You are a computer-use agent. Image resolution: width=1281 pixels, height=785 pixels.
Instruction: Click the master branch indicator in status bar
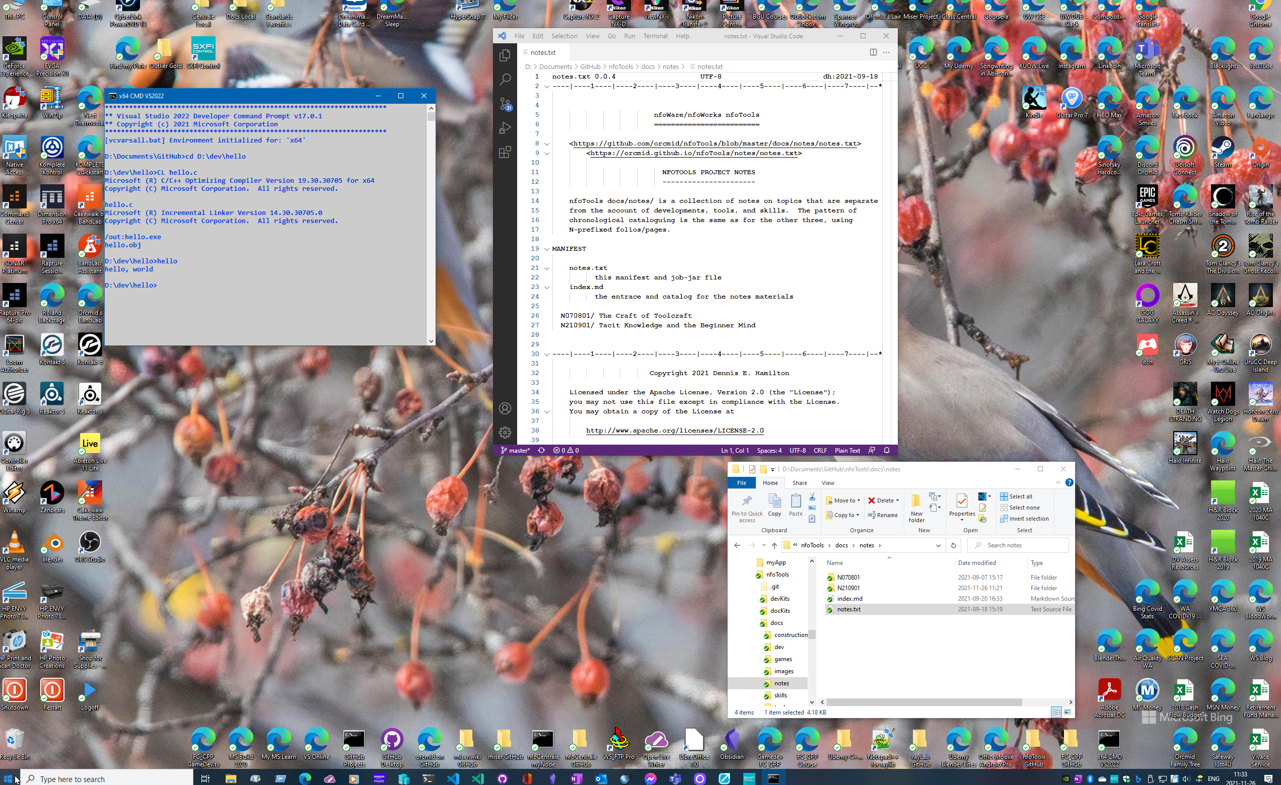pyautogui.click(x=515, y=450)
